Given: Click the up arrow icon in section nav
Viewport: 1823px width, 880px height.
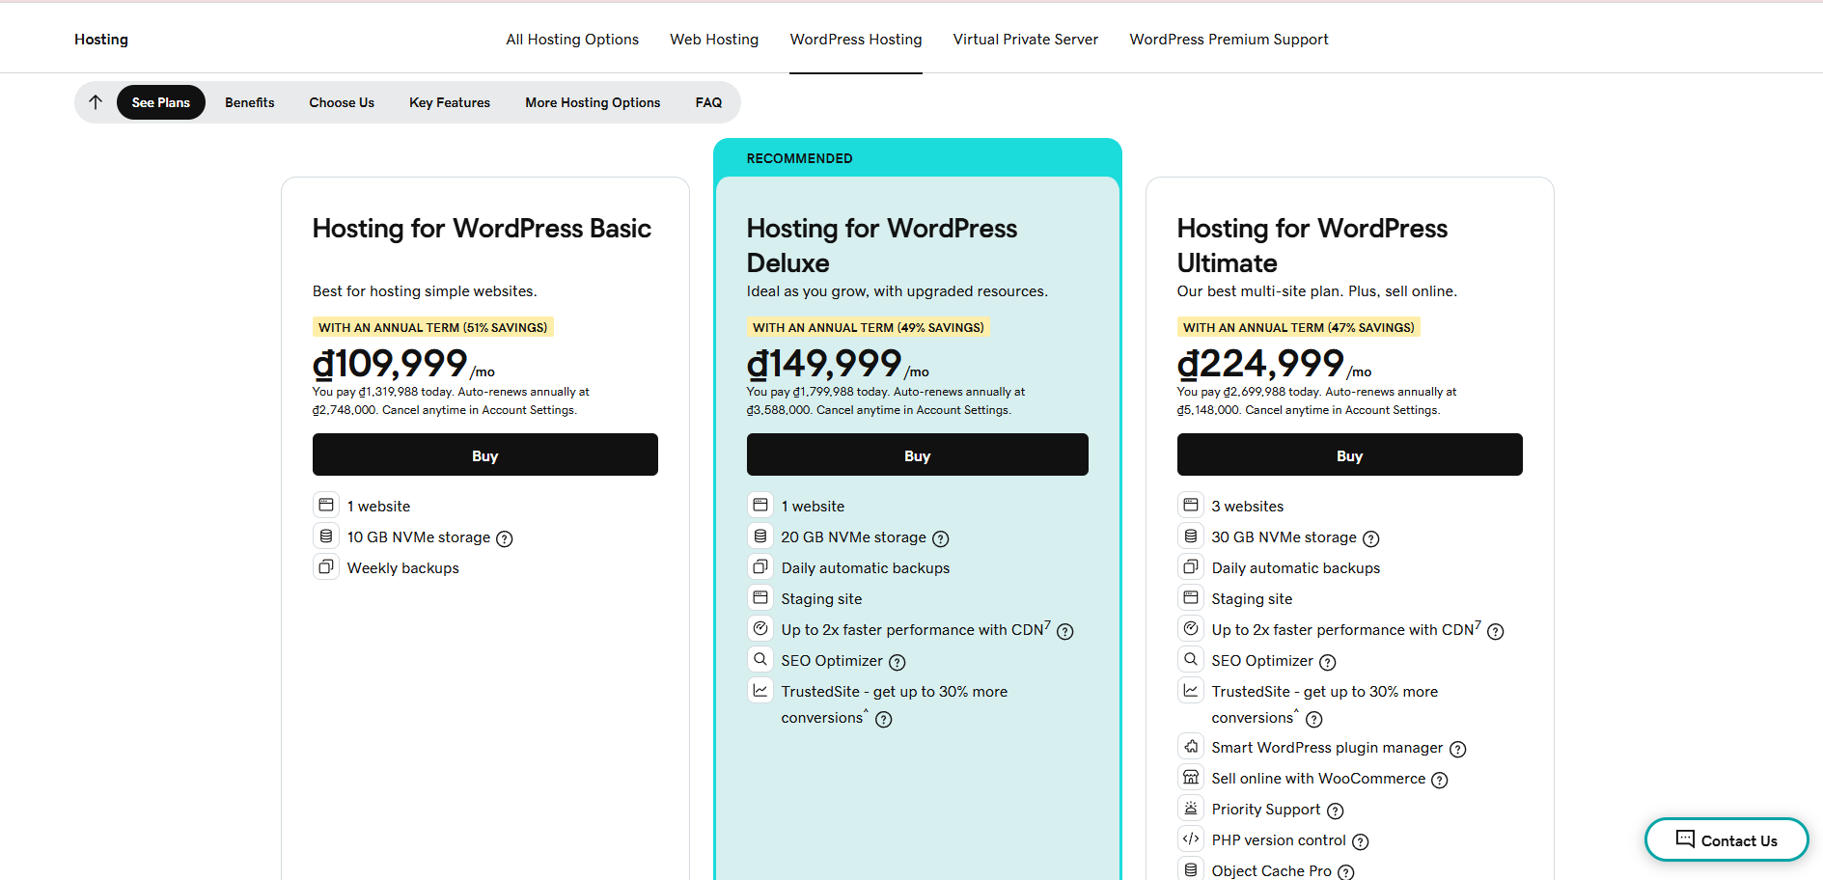Looking at the screenshot, I should (96, 102).
